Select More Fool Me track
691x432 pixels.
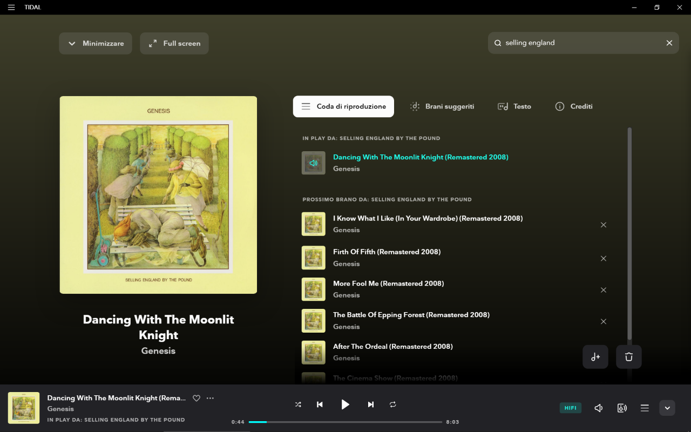(x=388, y=283)
